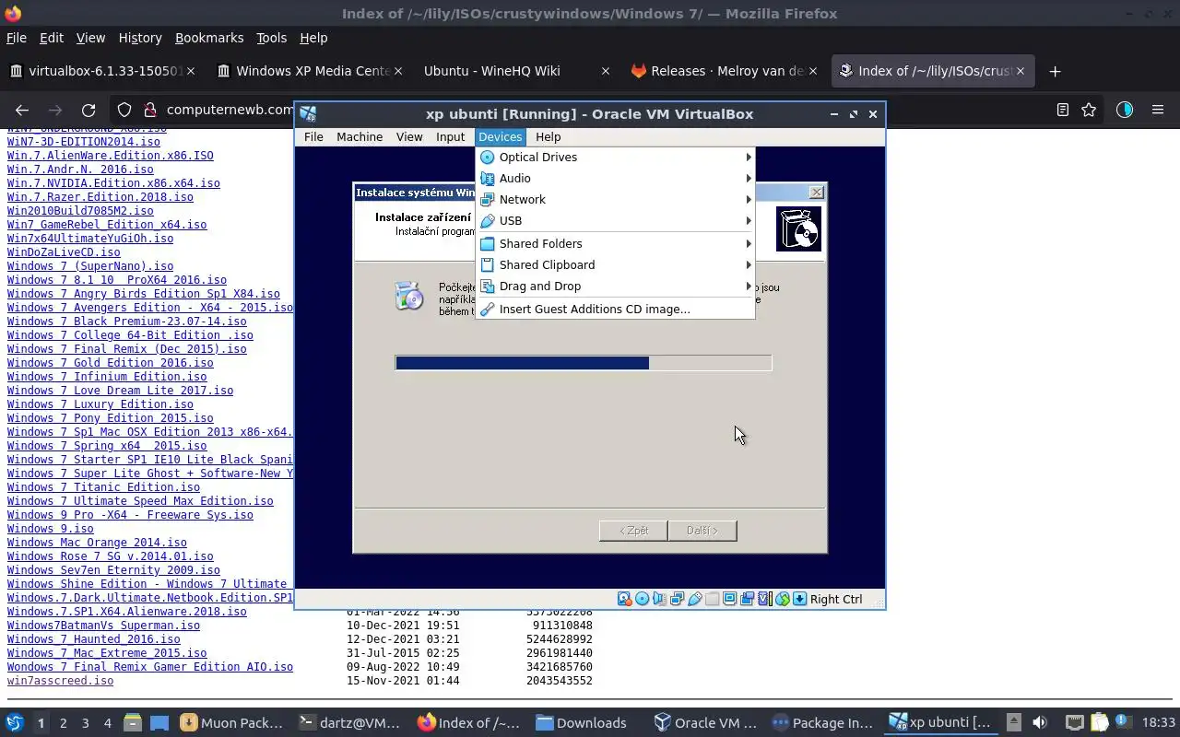Screen dimensions: 1180x737
Task: Switch to virtualbox-6.1.33 tab
Action: 101,71
